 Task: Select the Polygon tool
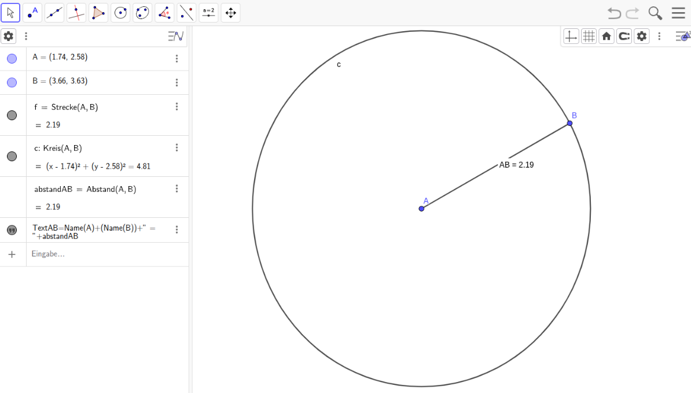tap(98, 13)
